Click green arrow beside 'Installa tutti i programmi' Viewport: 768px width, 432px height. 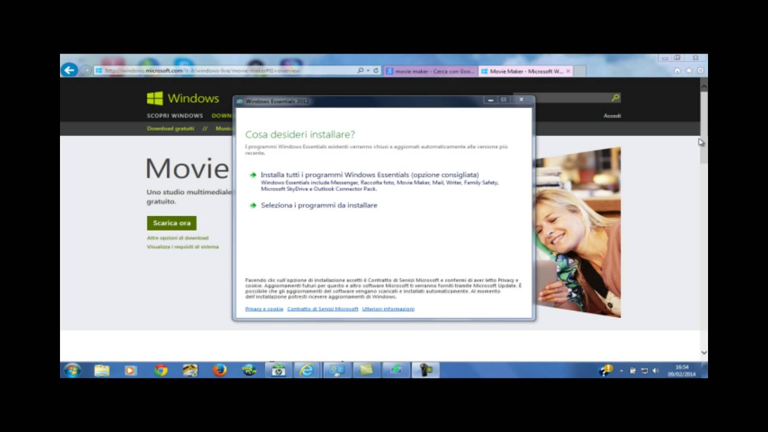tap(253, 175)
